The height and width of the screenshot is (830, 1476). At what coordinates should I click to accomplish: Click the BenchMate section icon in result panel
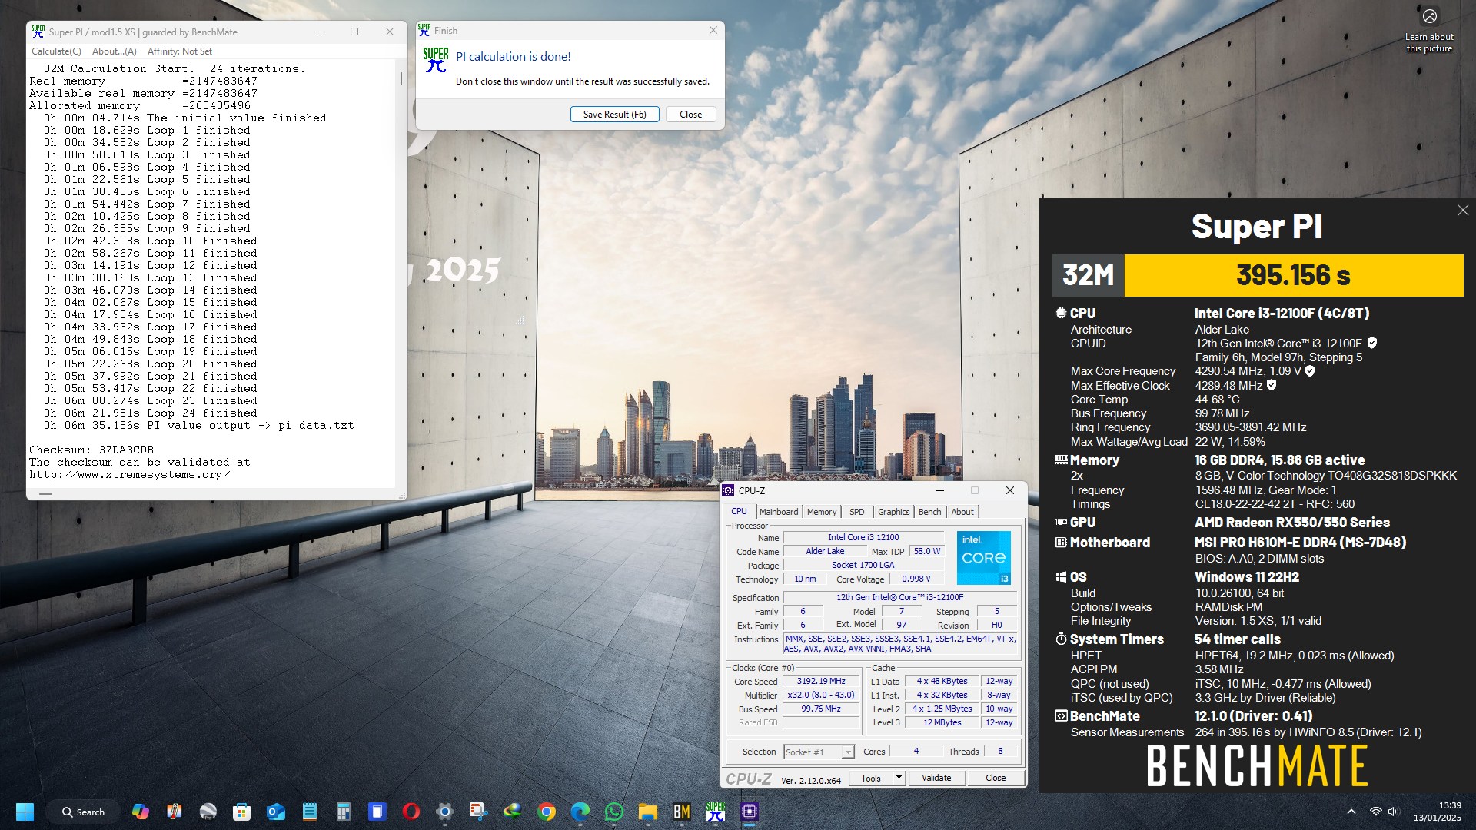[x=1061, y=715]
